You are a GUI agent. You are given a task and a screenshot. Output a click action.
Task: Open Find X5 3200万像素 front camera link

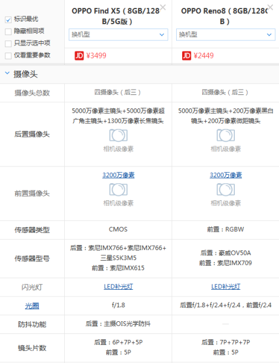118,175
